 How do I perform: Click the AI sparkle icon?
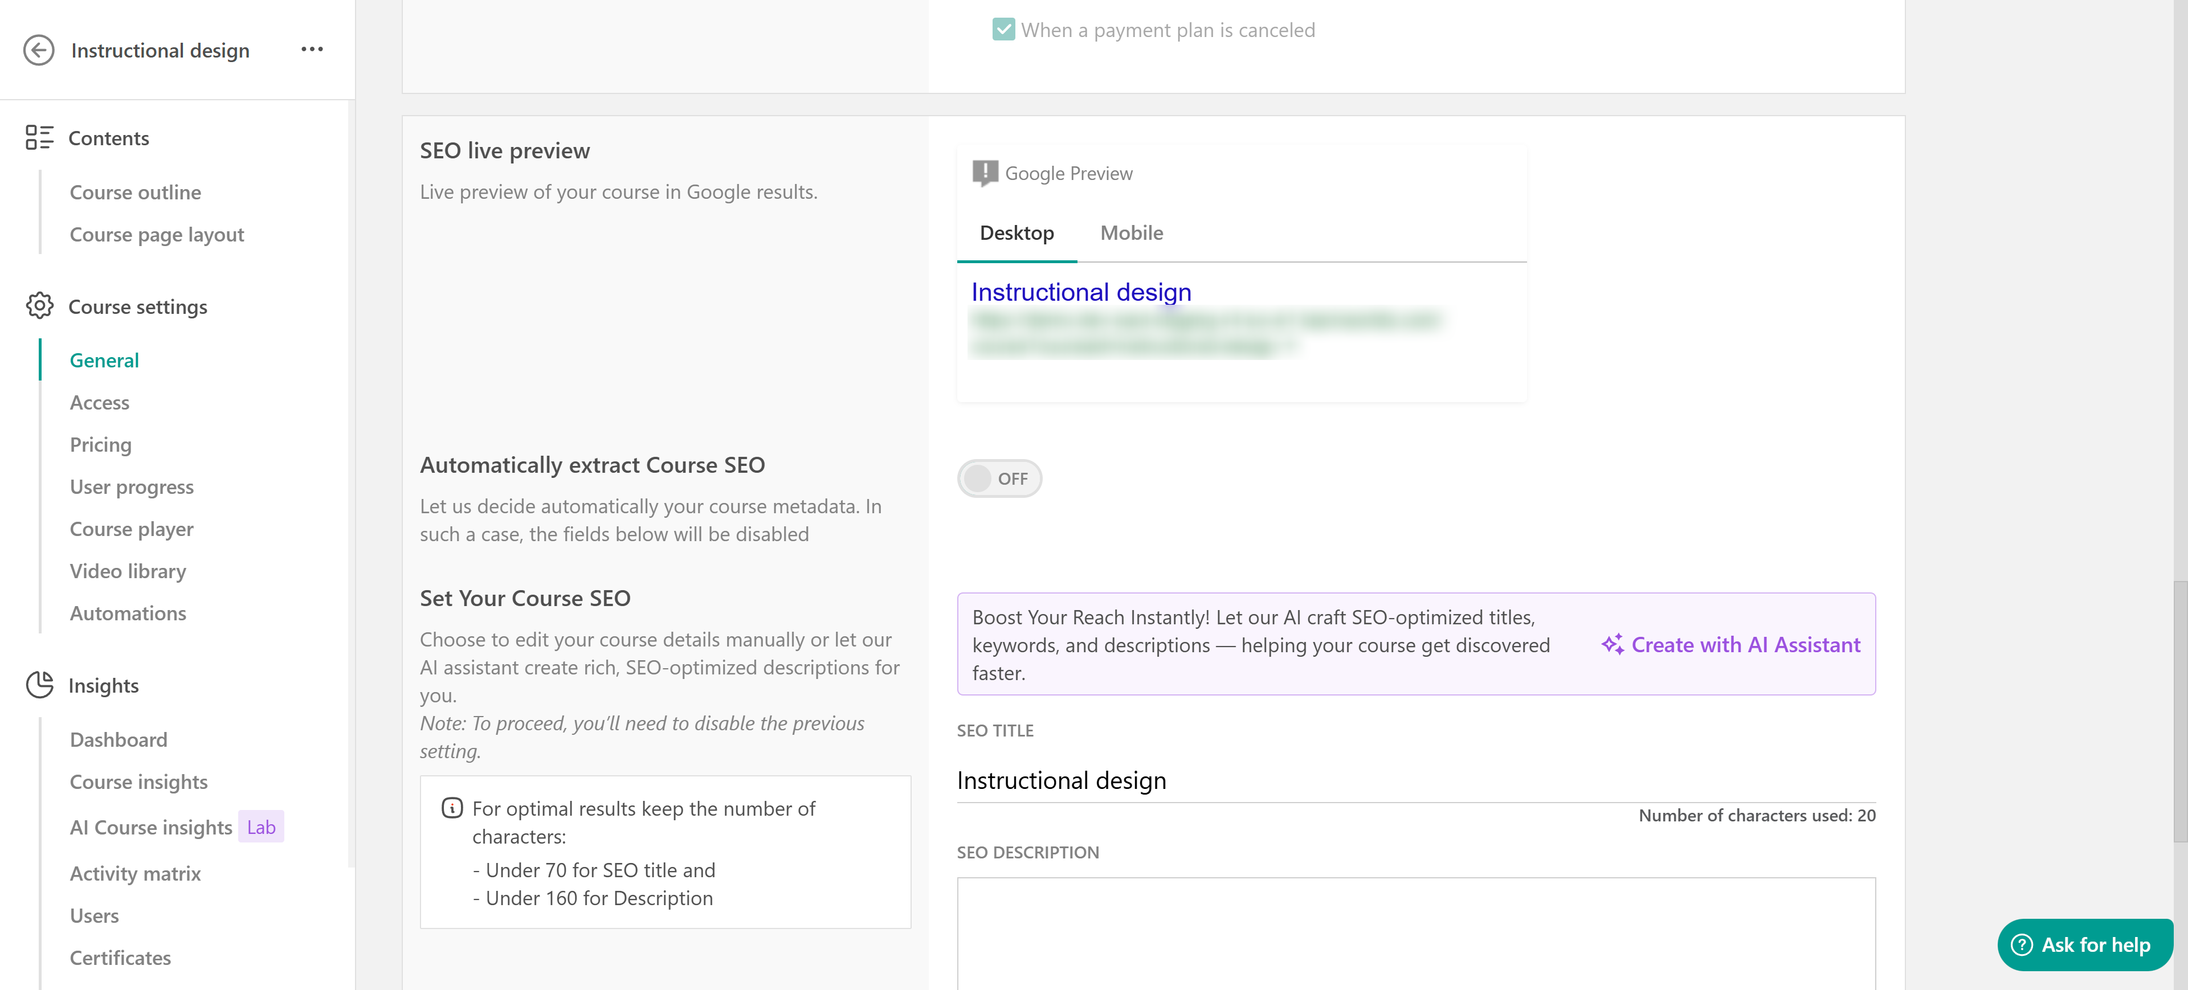(1612, 644)
